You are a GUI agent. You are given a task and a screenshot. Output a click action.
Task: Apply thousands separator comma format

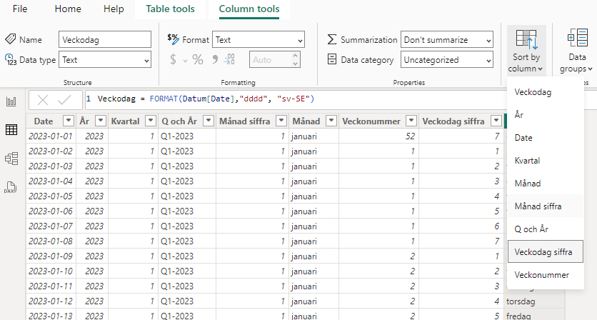tap(215, 60)
